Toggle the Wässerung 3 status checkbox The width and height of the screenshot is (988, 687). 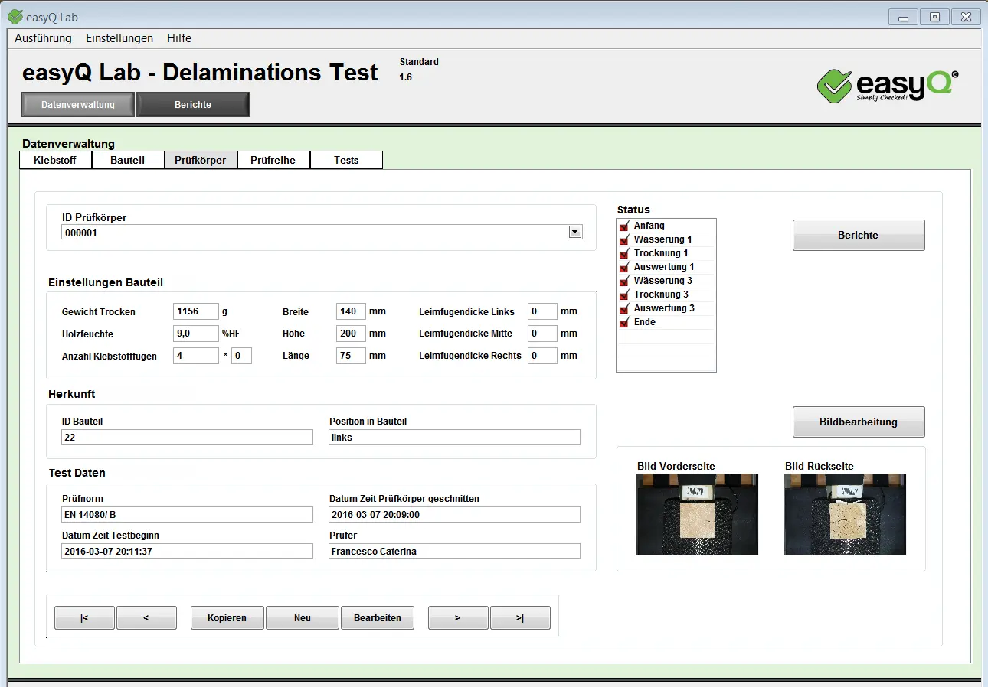tap(623, 281)
